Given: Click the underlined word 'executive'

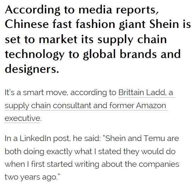Looking at the screenshot, I should click(22, 118).
